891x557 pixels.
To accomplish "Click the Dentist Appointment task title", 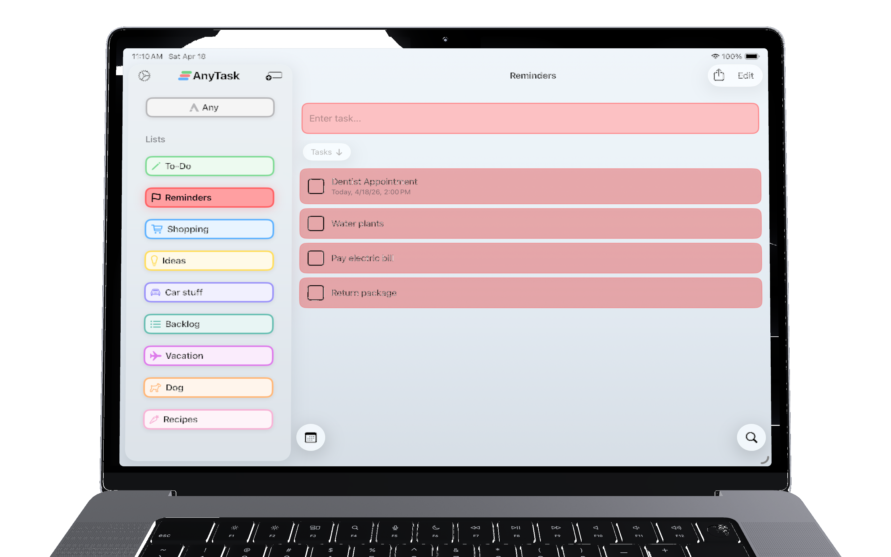I will point(374,182).
